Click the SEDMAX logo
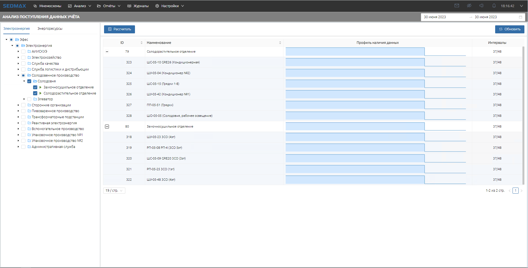This screenshot has height=268, width=528. pyautogui.click(x=14, y=6)
